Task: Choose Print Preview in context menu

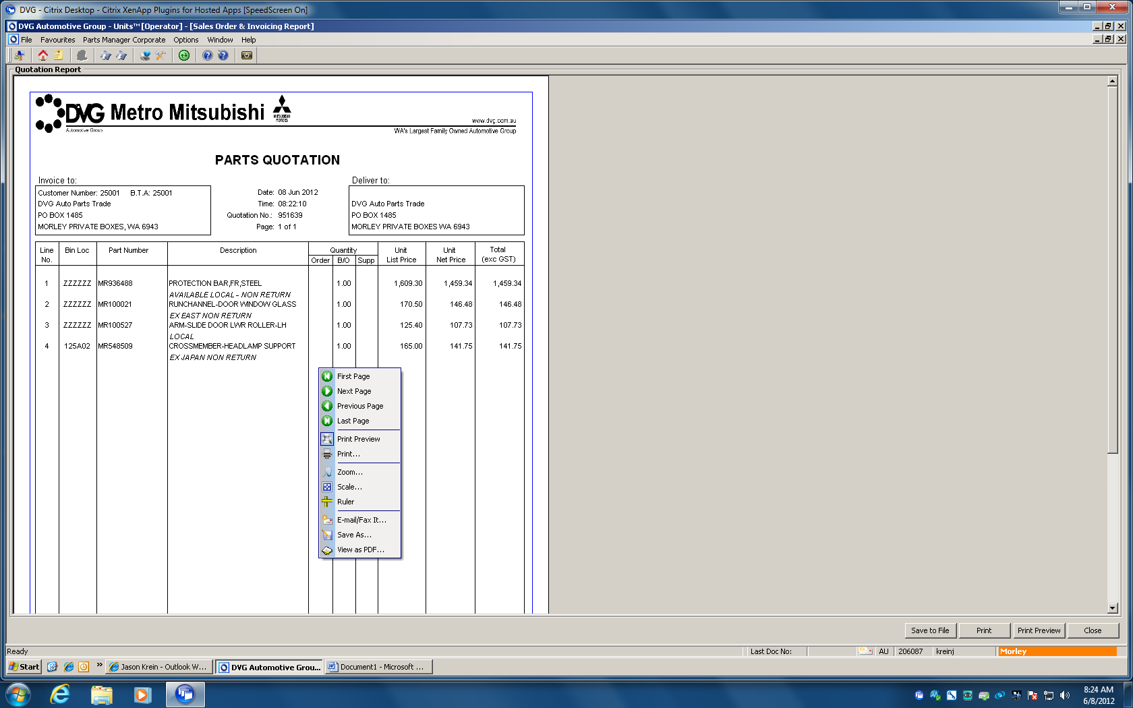Action: [x=360, y=439]
